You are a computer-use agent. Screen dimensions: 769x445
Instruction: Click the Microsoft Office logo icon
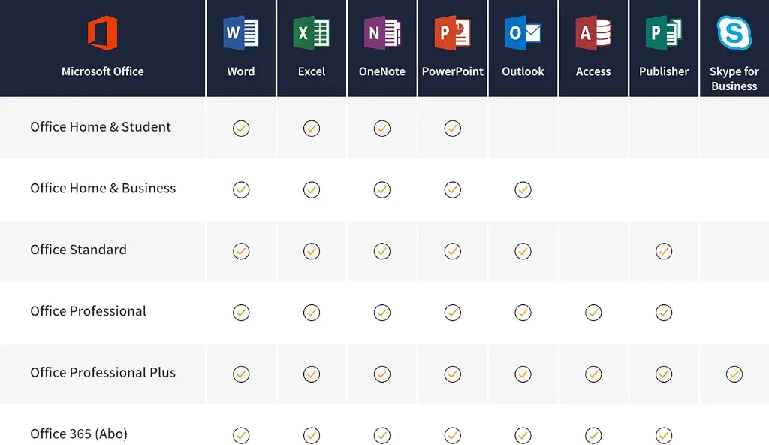(x=102, y=34)
